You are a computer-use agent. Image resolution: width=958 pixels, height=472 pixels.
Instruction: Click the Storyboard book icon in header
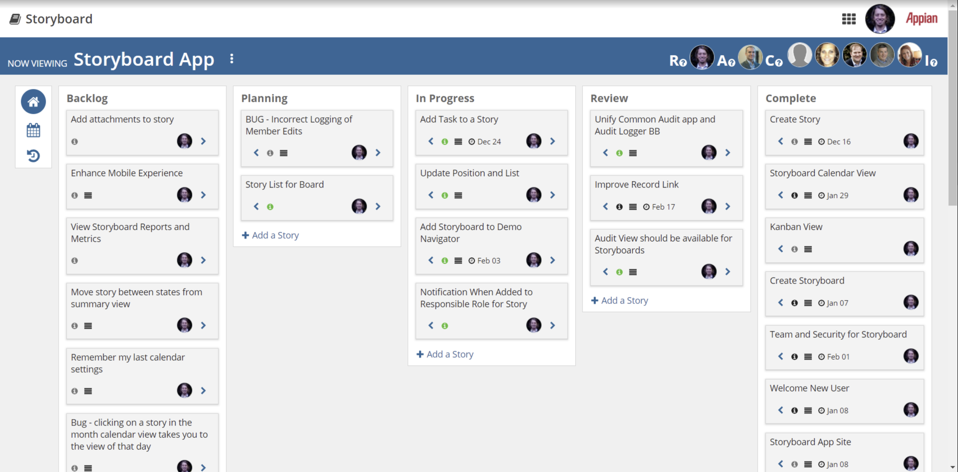pos(15,19)
